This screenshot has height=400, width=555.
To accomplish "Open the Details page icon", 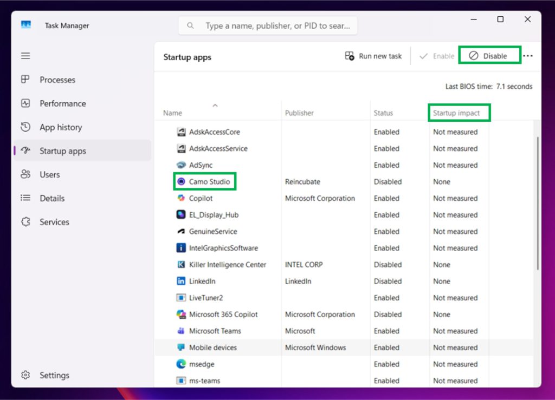I will (25, 198).
